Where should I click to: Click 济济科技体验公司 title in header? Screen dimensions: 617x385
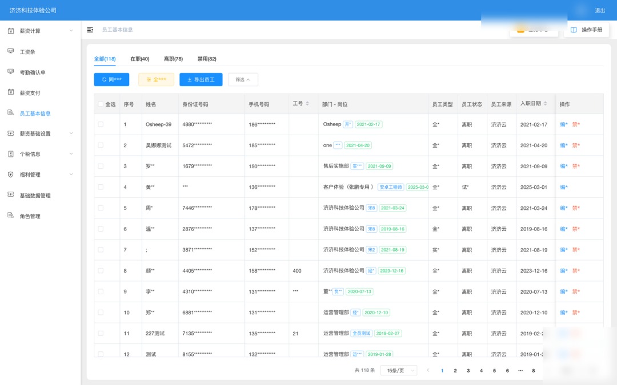(33, 10)
